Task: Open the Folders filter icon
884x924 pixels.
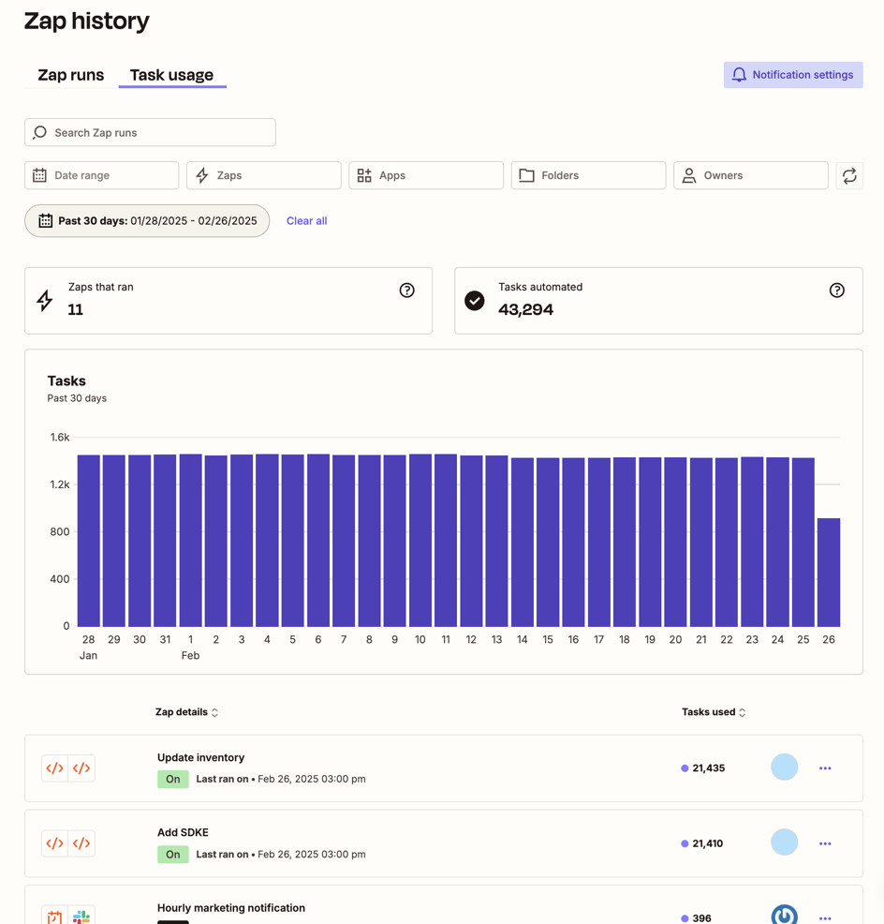Action: coord(527,175)
